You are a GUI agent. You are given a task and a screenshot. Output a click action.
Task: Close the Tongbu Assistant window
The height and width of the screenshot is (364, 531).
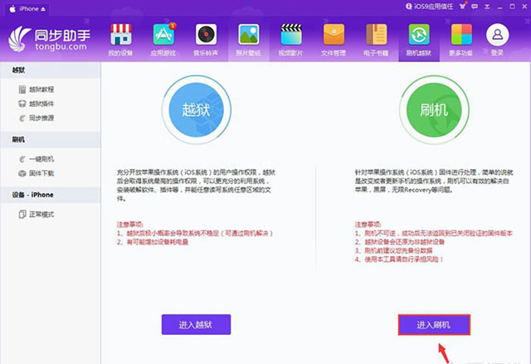[524, 7]
